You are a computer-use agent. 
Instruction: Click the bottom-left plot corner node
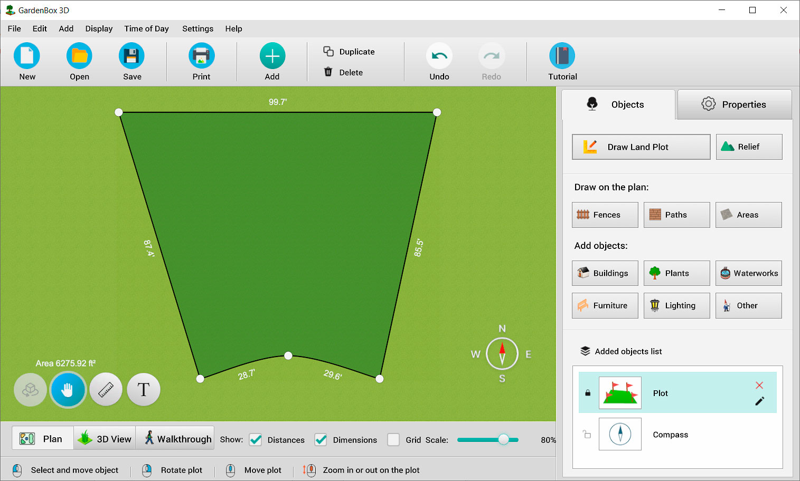point(200,379)
